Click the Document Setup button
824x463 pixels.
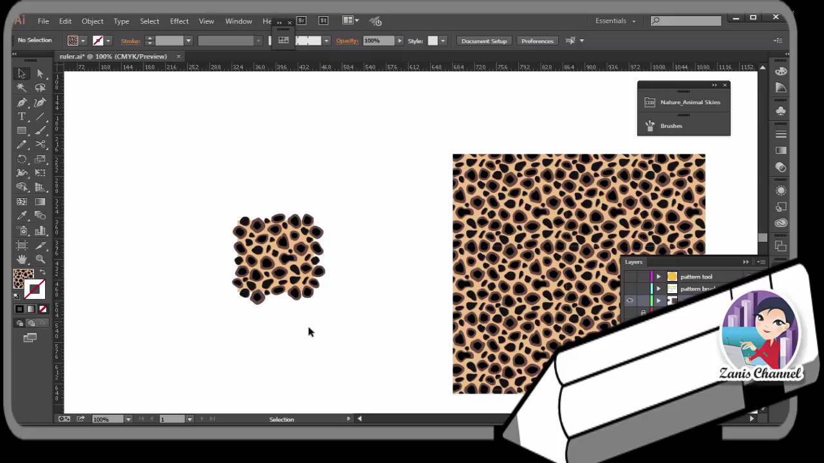pos(484,41)
